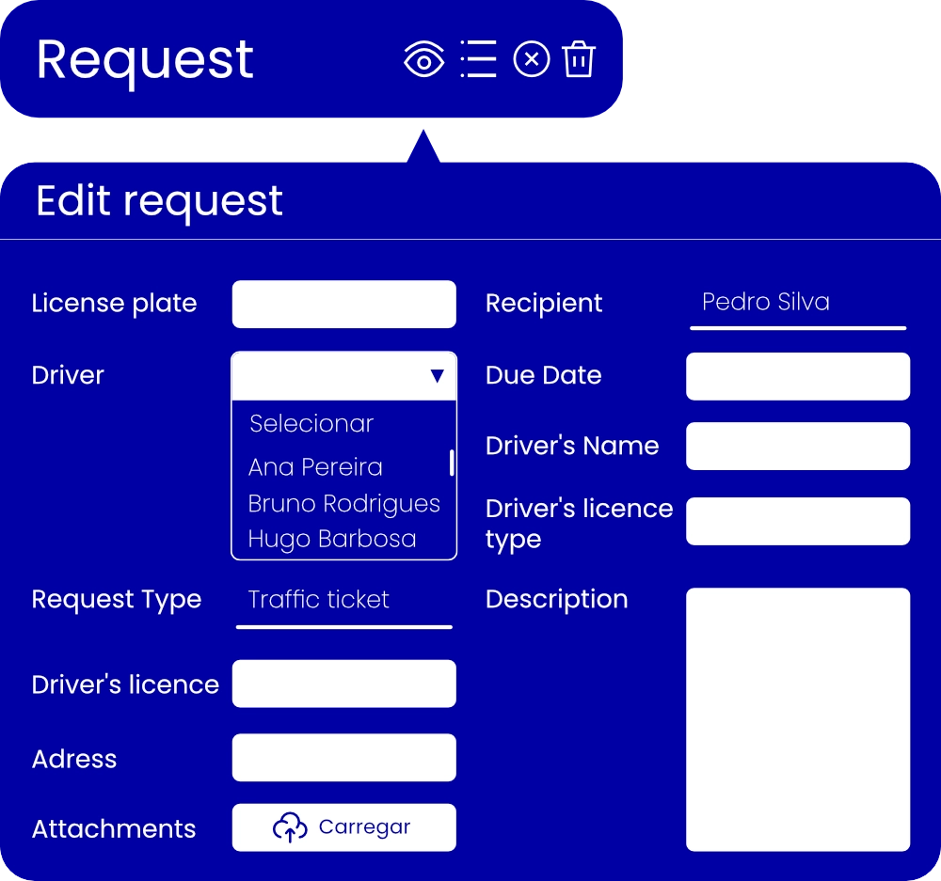
Task: Click the eye view icon in Request header
Action: (423, 61)
